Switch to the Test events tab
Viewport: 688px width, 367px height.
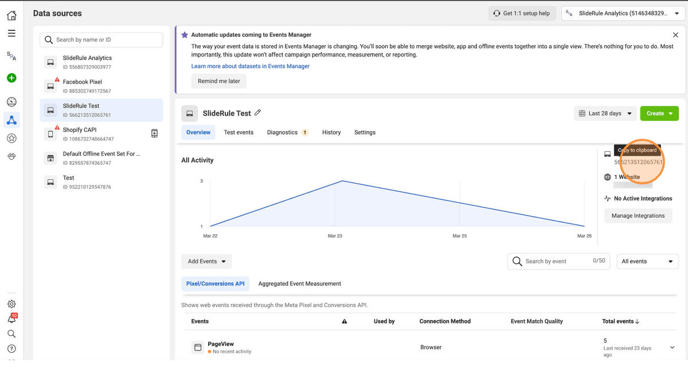click(x=239, y=132)
